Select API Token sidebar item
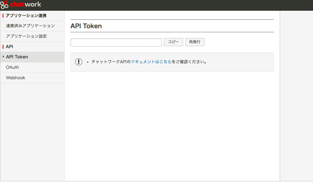This screenshot has height=182, width=313. (x=17, y=57)
